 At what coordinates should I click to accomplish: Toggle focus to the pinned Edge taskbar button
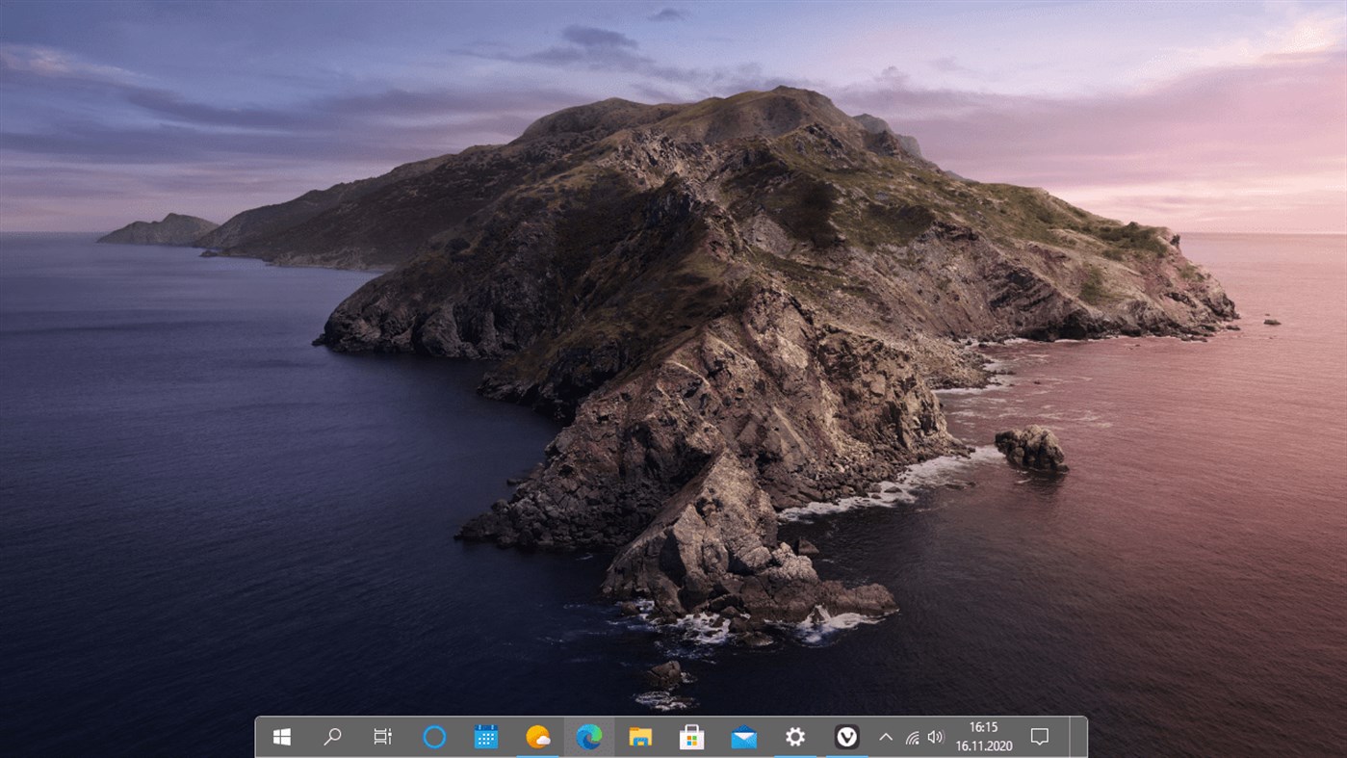588,737
